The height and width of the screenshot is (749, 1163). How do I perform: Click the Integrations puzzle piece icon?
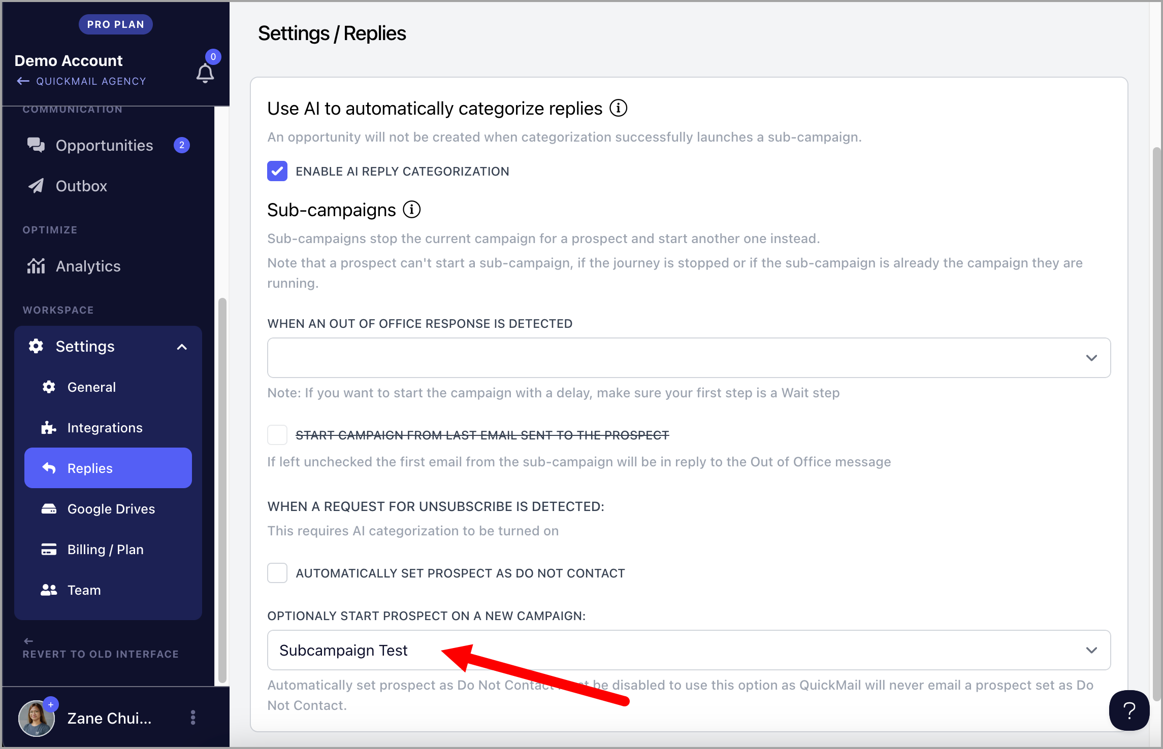49,428
